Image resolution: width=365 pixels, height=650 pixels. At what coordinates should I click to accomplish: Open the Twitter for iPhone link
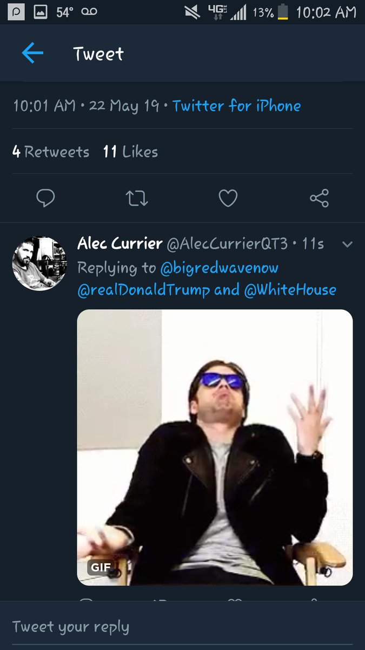coord(237,106)
